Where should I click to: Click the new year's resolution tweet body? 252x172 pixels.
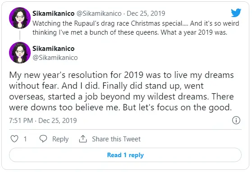tap(121, 91)
